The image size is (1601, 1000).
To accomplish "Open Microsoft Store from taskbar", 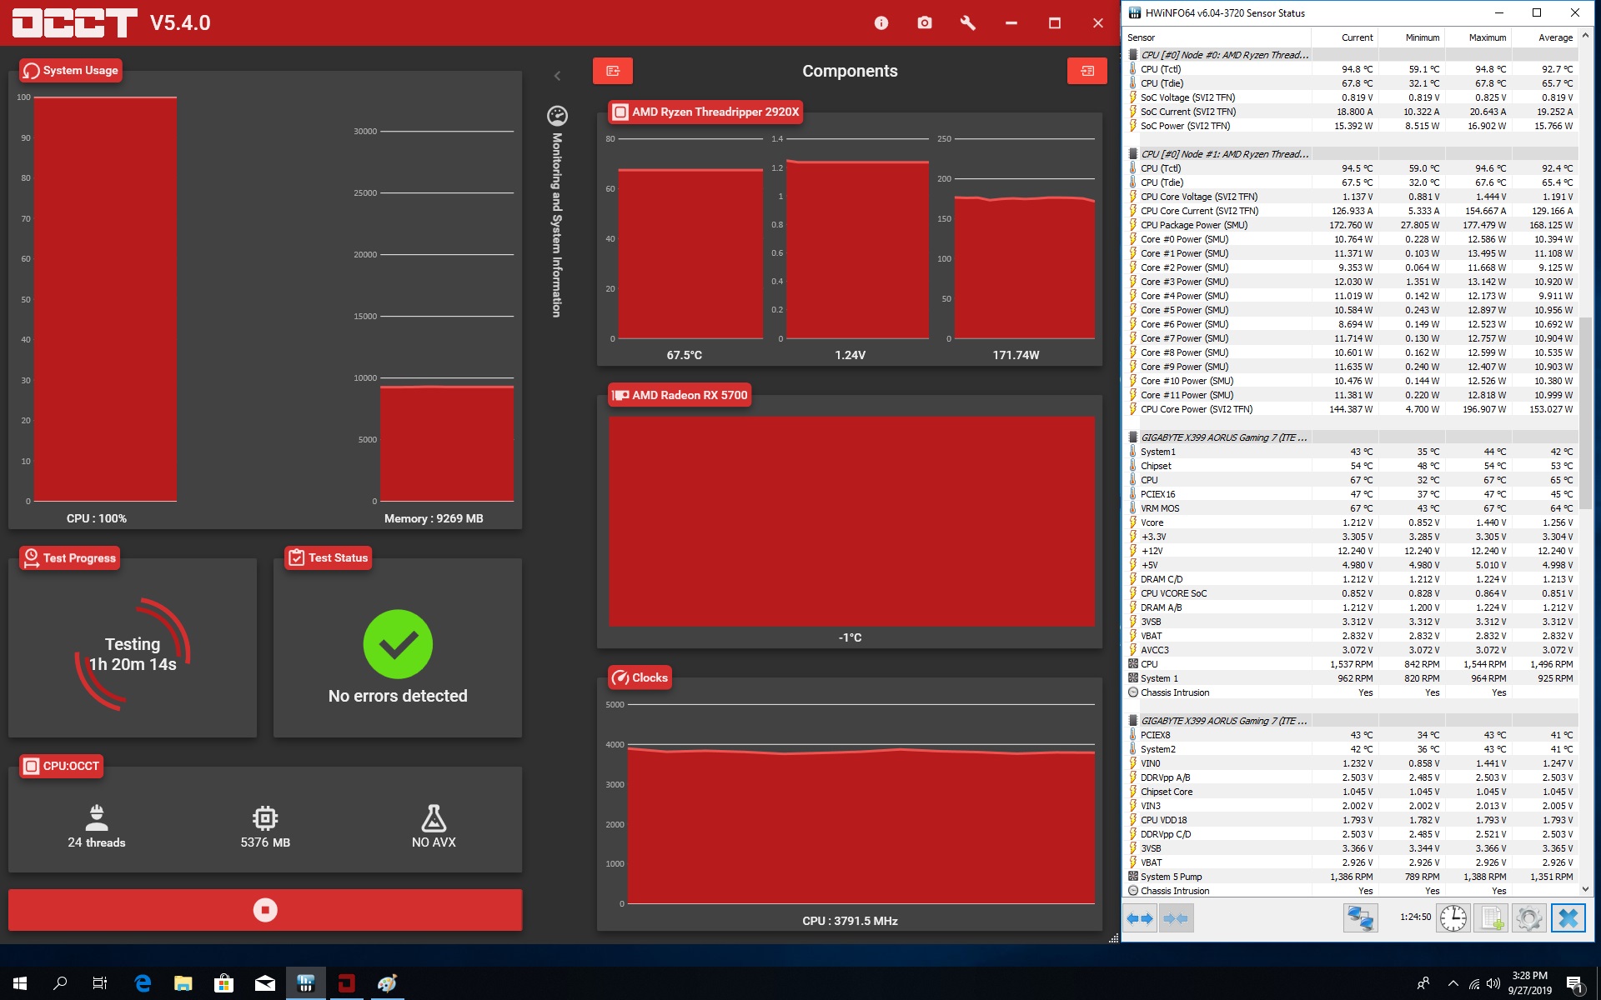I will 223,983.
